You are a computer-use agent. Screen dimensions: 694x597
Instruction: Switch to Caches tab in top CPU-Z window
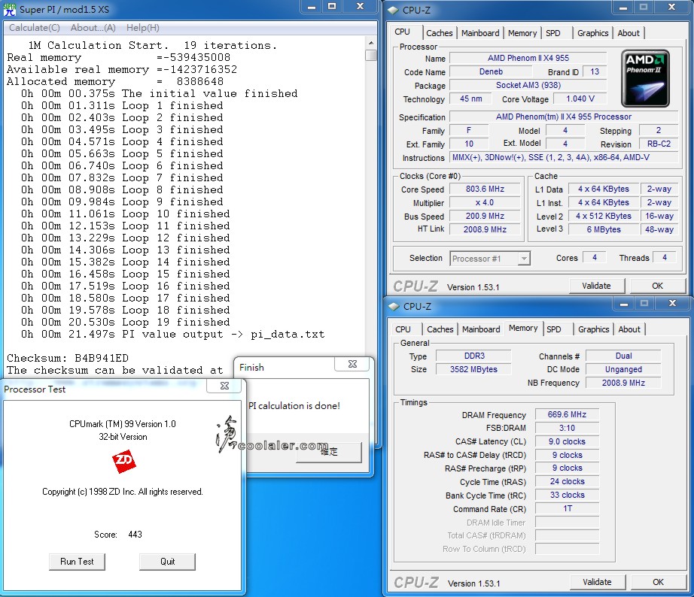coord(439,33)
